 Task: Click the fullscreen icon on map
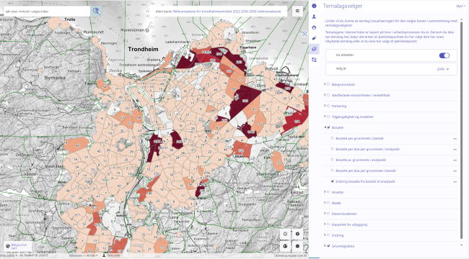point(304,34)
